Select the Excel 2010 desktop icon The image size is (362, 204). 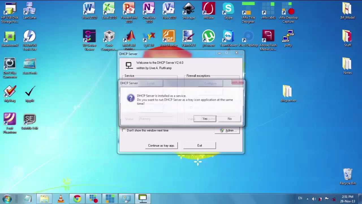(x=109, y=11)
